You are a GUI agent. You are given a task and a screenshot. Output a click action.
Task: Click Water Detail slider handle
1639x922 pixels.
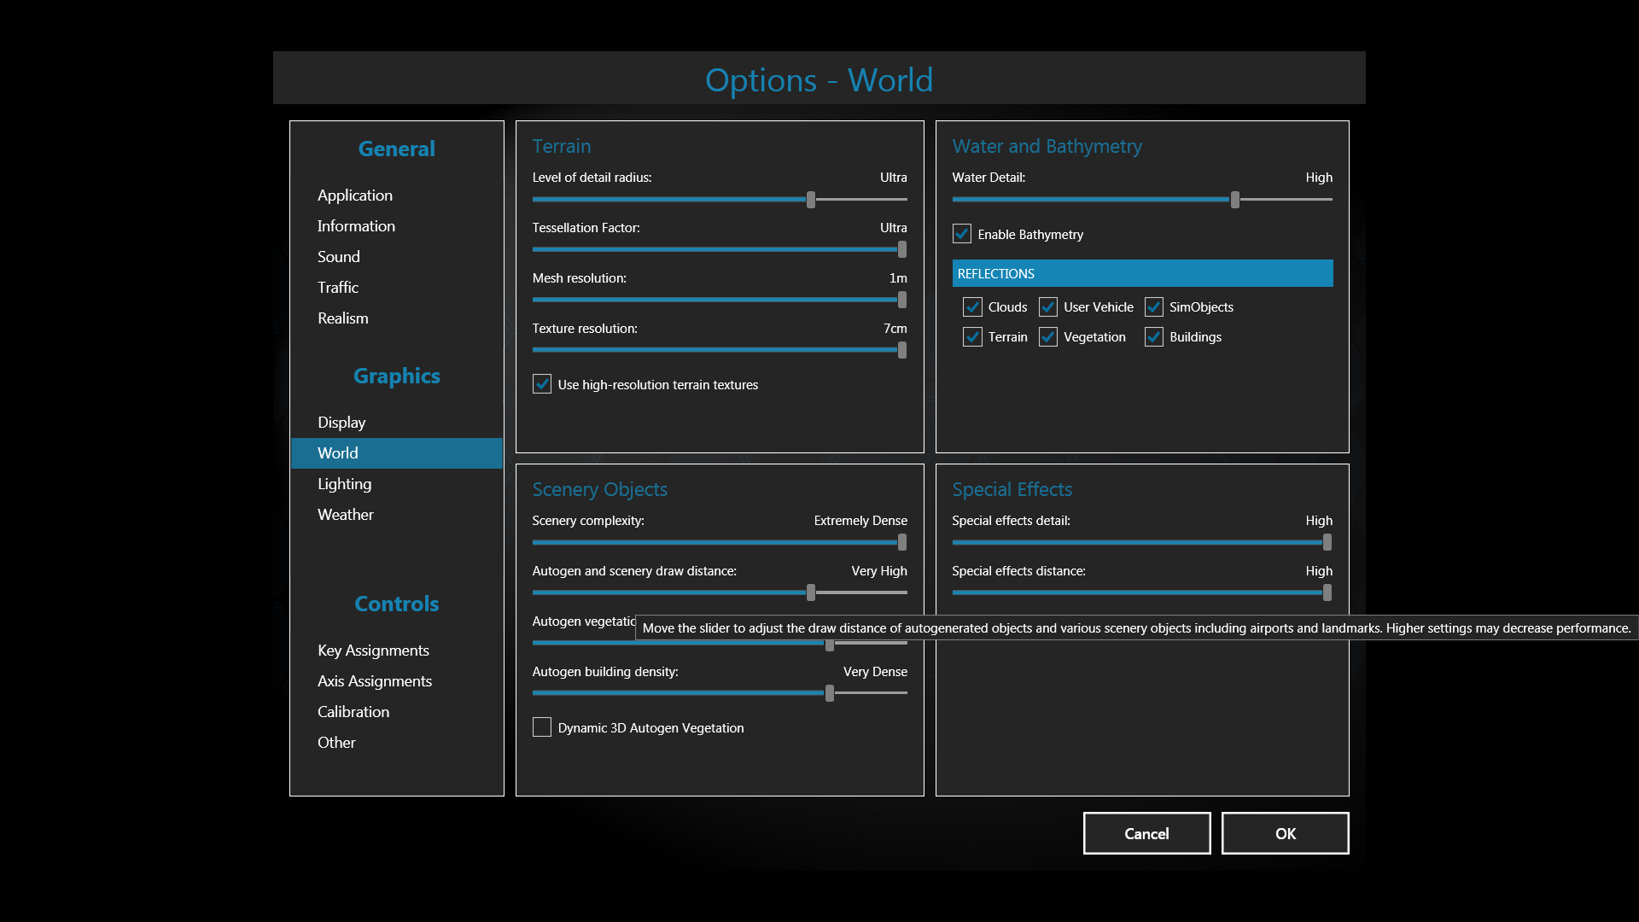pyautogui.click(x=1235, y=200)
